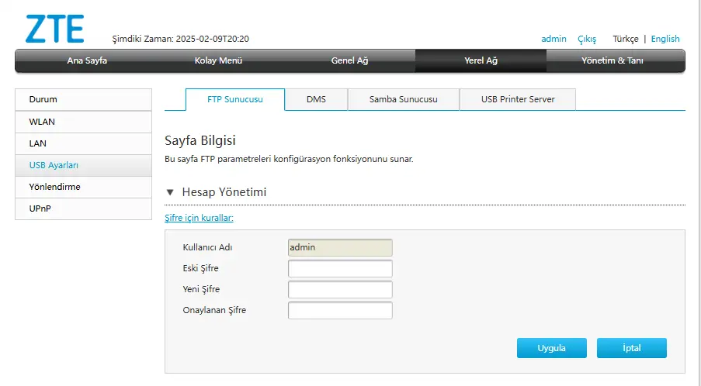Image resolution: width=701 pixels, height=386 pixels.
Task: Click the Şimdiki Zaman timestamp text
Action: [181, 40]
